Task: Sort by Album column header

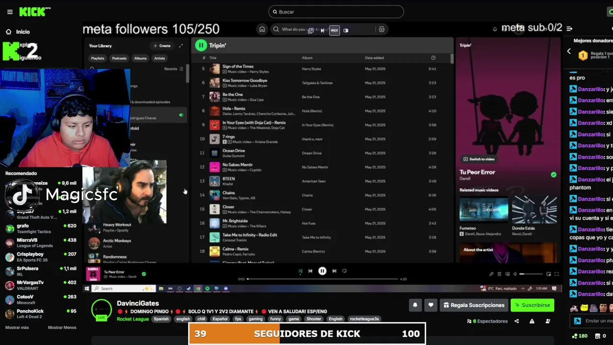Action: coord(307,58)
